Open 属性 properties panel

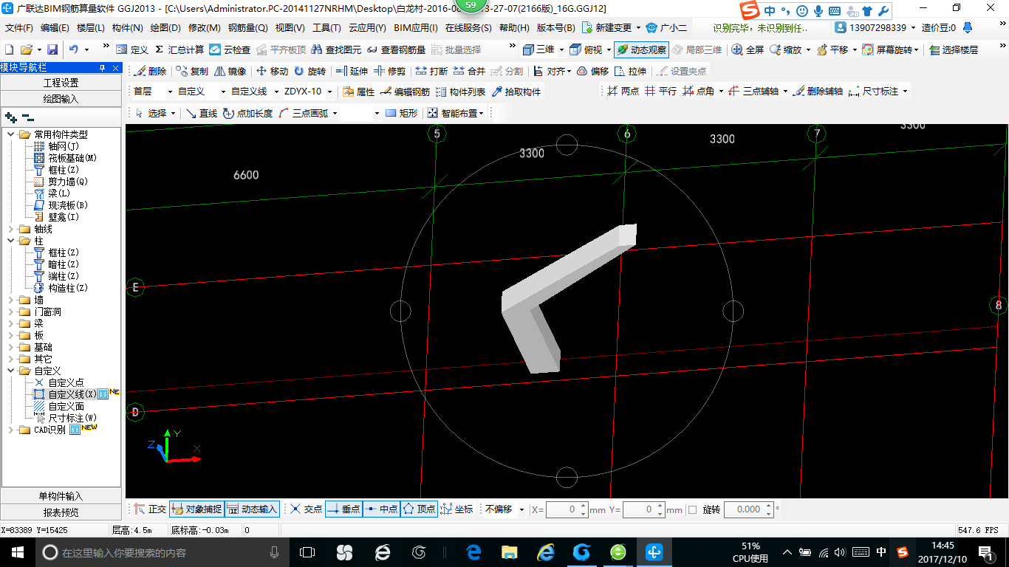click(359, 92)
